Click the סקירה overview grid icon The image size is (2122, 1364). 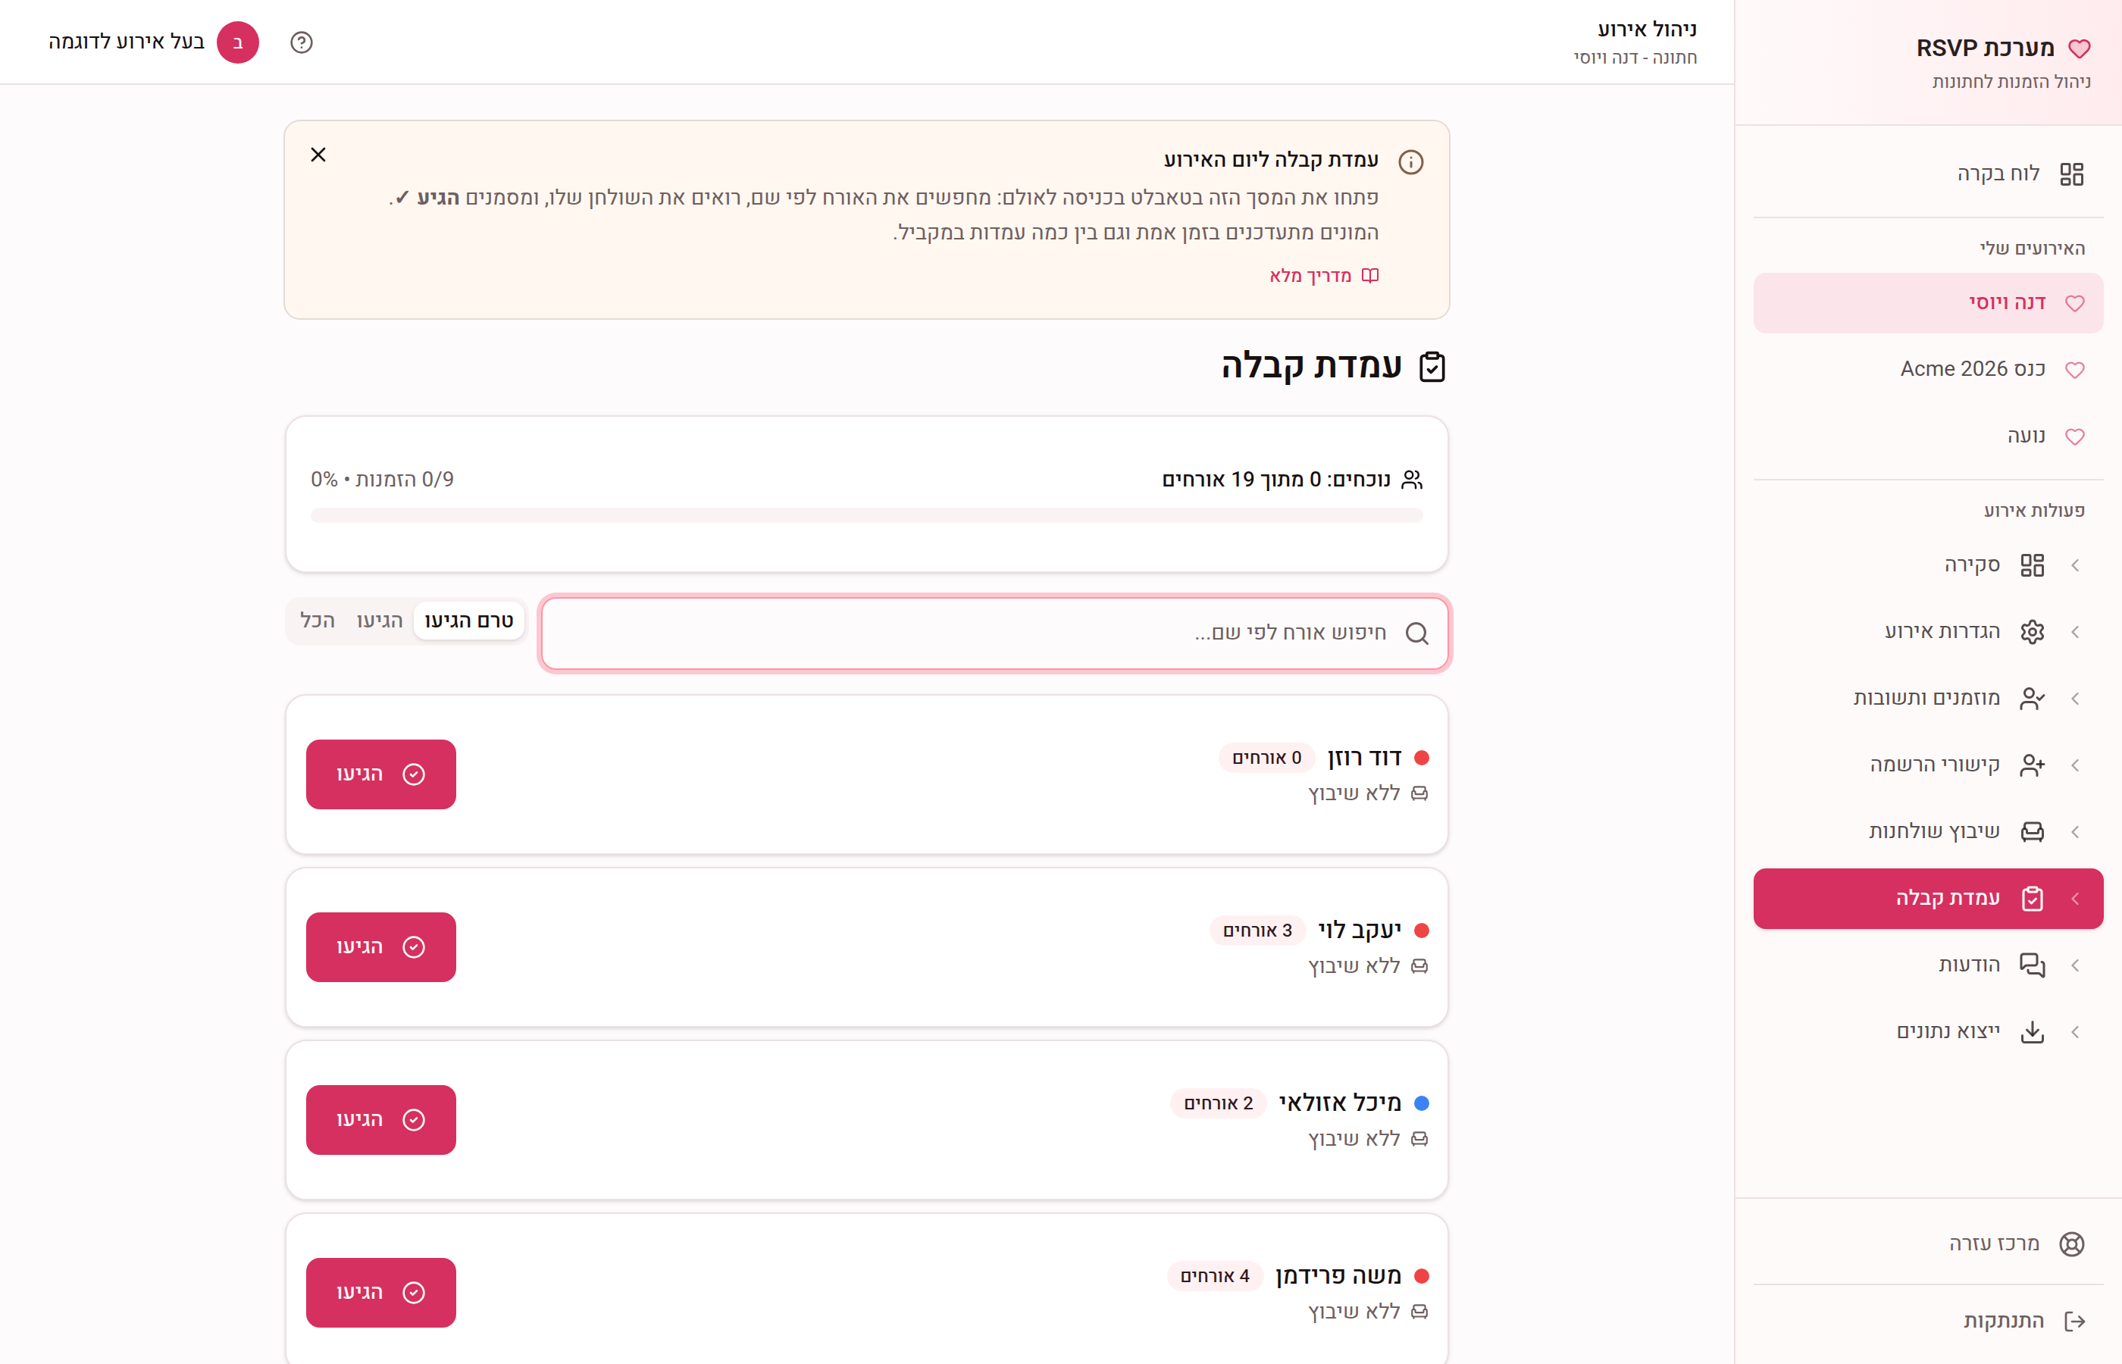click(2033, 565)
